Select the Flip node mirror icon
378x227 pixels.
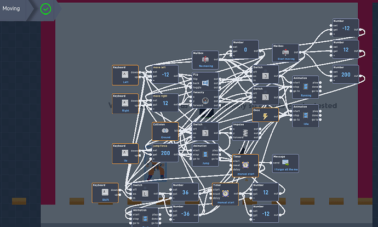click(x=205, y=83)
